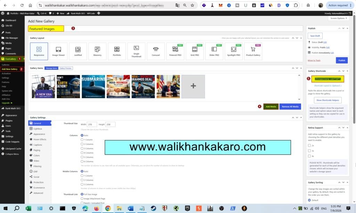Choose Full Size Image thumbnail link
The width and height of the screenshot is (356, 213).
click(x=82, y=194)
